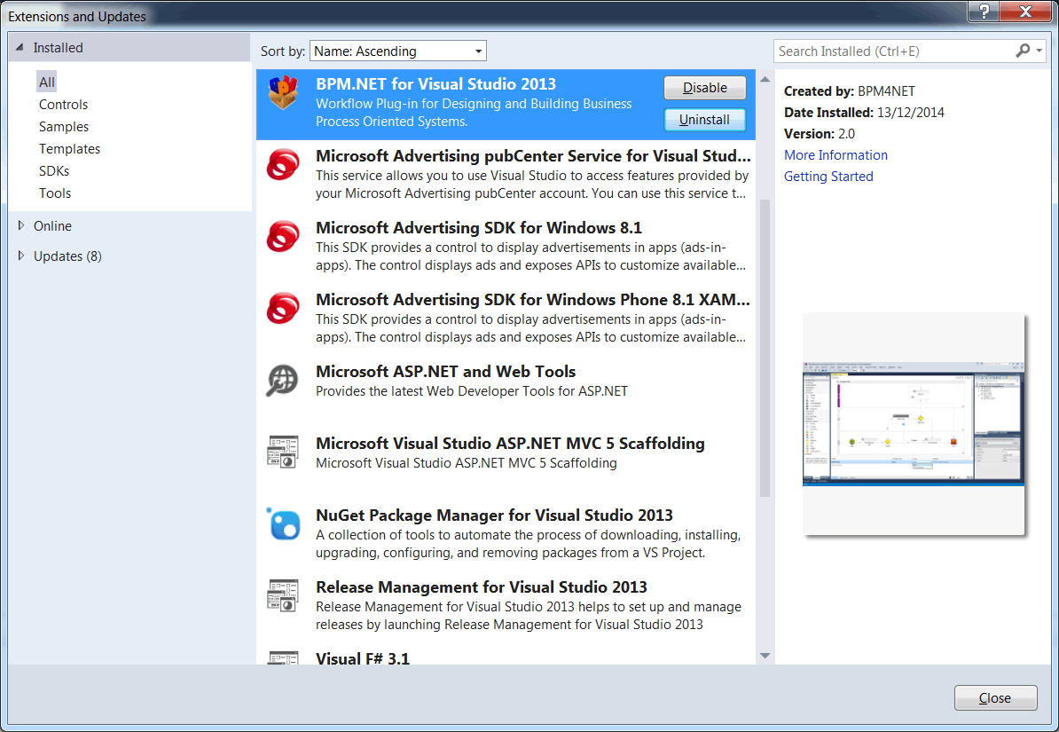Select ASP.NET MVC 5 Scaffolding title

[x=510, y=444]
